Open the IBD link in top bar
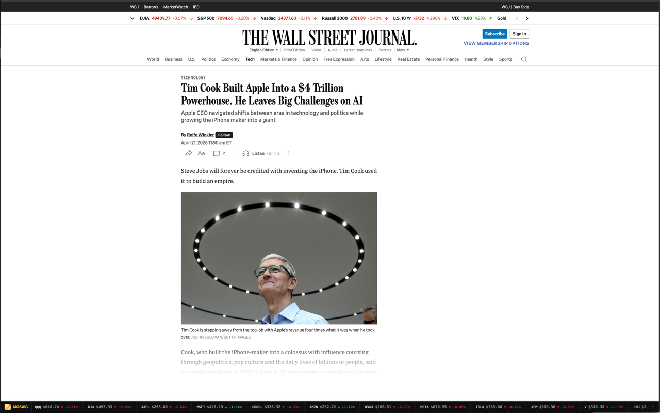 tap(196, 7)
